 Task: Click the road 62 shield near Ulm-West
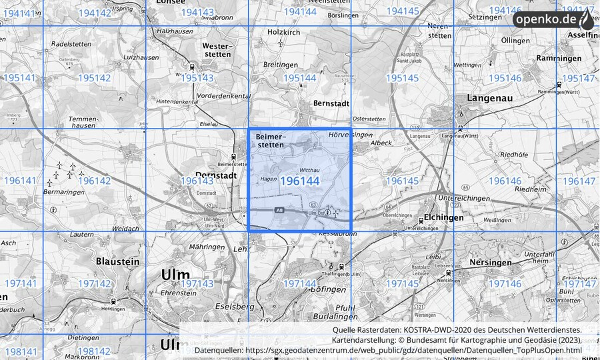tap(209, 206)
